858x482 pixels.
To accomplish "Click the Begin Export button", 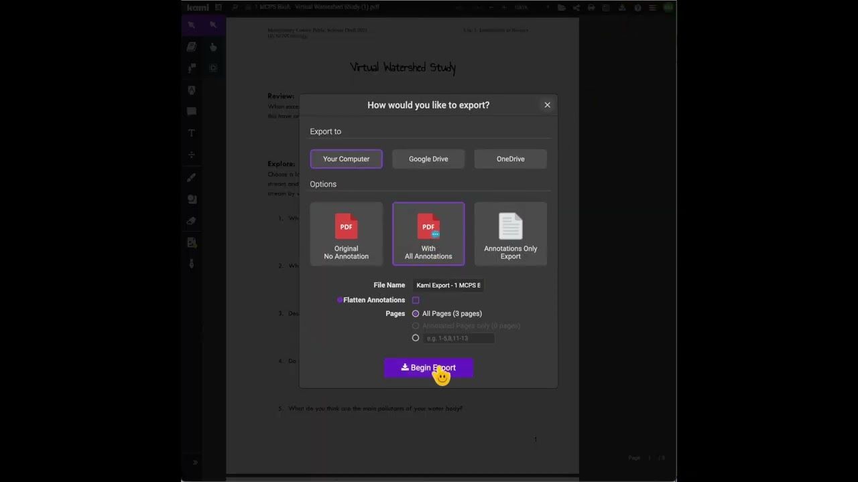I will tap(428, 368).
